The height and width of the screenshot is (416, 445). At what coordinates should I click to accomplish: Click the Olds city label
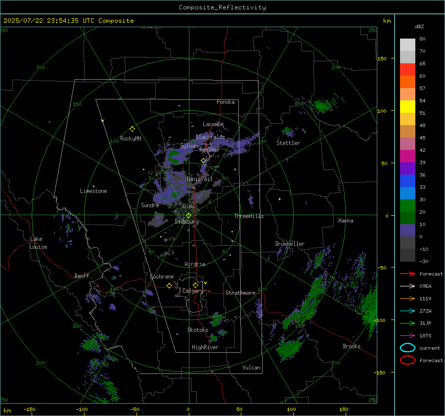188,206
